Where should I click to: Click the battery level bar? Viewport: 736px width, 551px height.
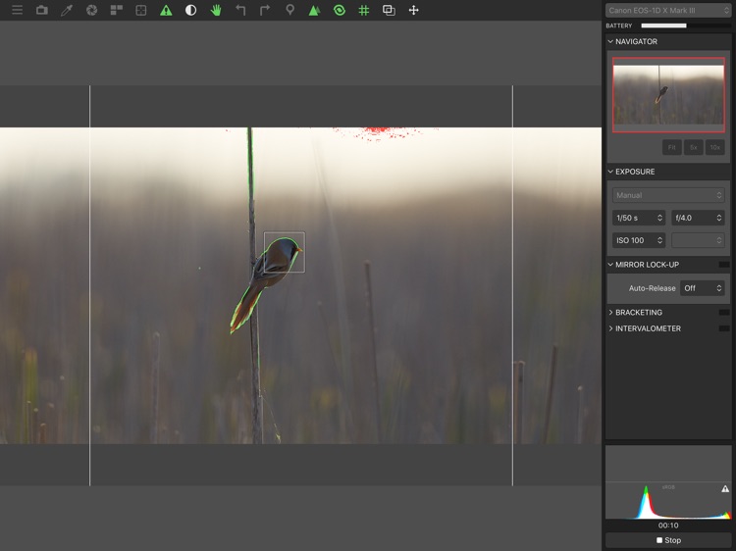(x=685, y=25)
